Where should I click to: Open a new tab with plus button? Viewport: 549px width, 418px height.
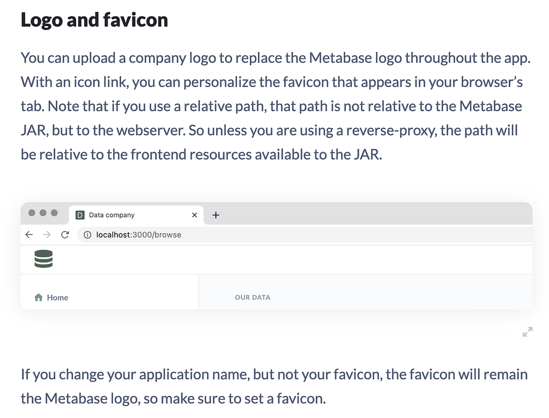(x=216, y=215)
